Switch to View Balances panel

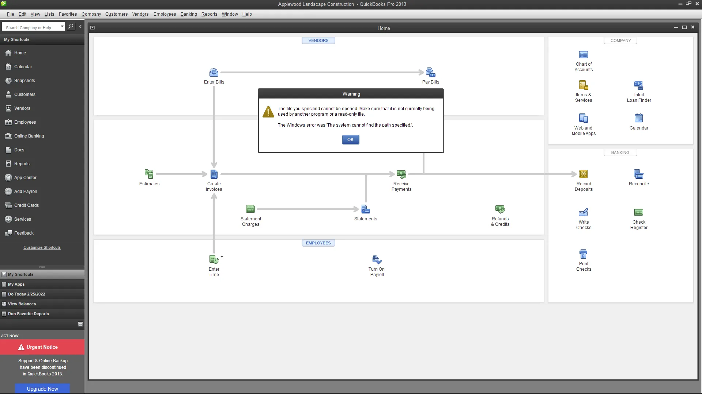pos(22,304)
